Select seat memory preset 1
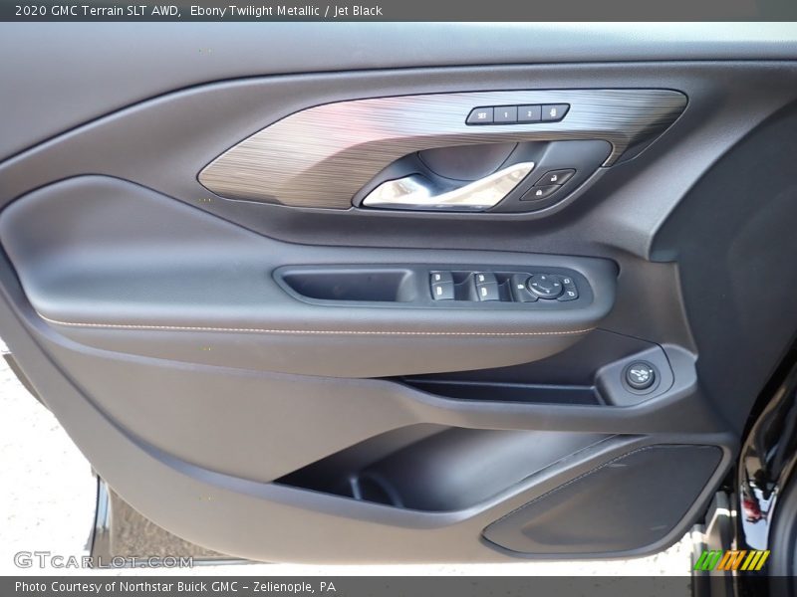The height and width of the screenshot is (597, 797). 506,112
